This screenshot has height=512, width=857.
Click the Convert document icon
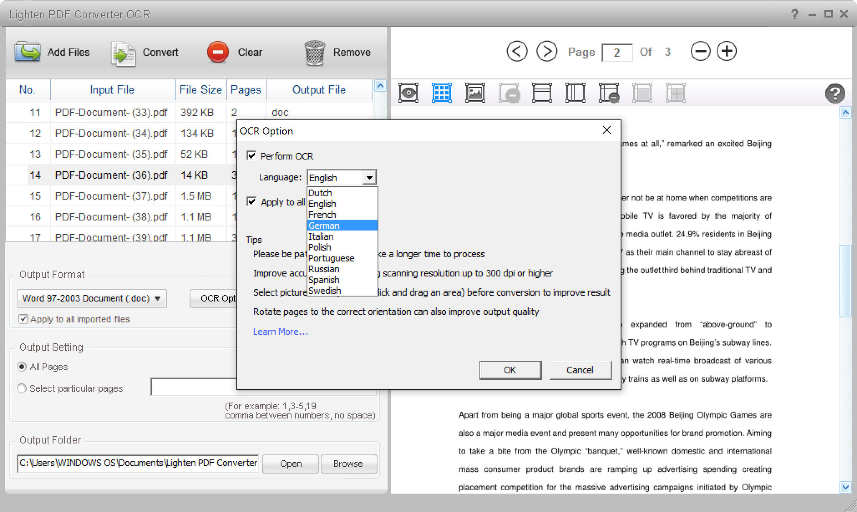pyautogui.click(x=123, y=53)
